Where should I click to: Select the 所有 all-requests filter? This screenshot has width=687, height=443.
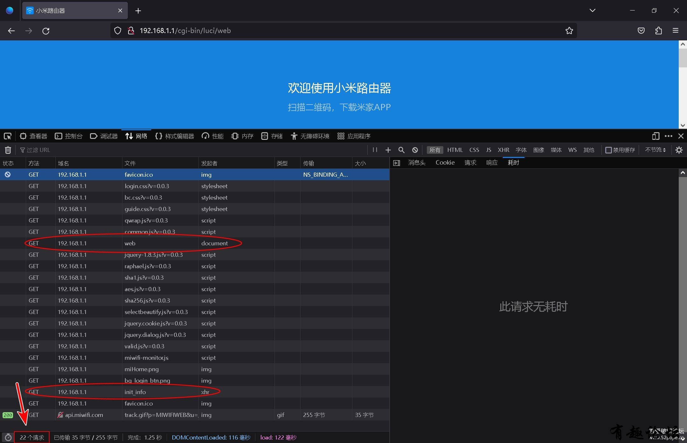pos(435,150)
